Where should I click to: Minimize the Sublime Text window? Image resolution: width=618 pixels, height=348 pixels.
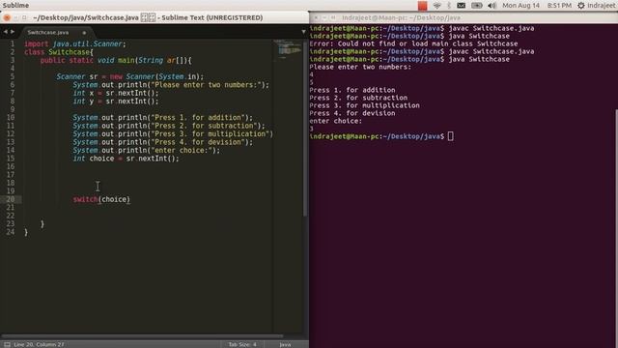15,17
